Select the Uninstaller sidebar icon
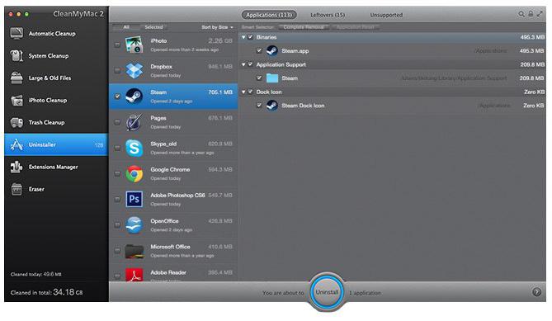This screenshot has width=552, height=321. tap(17, 144)
